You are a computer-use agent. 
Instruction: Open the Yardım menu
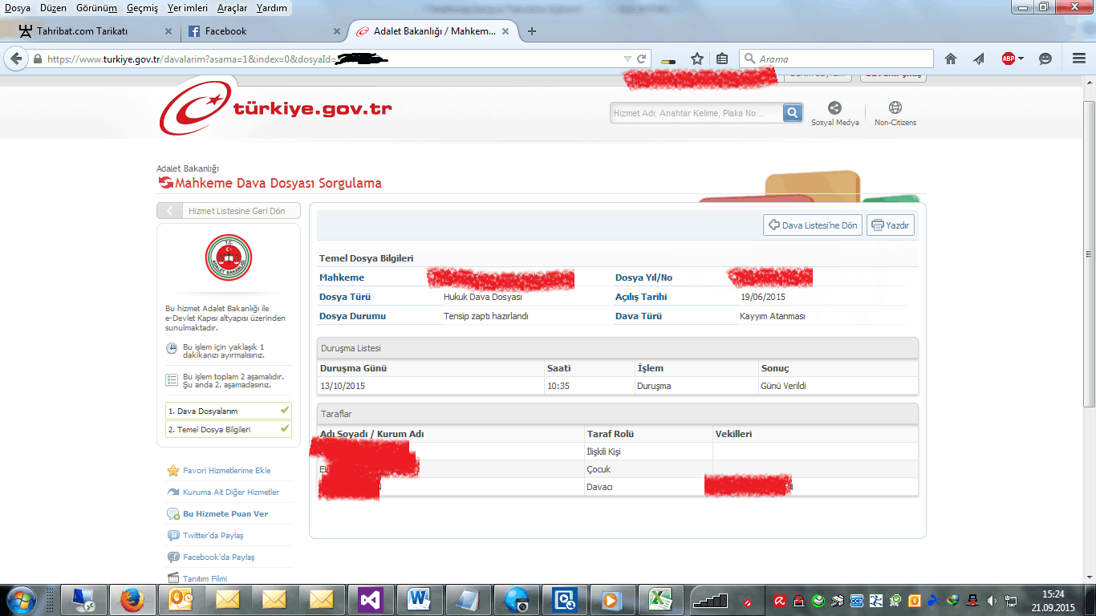272,8
